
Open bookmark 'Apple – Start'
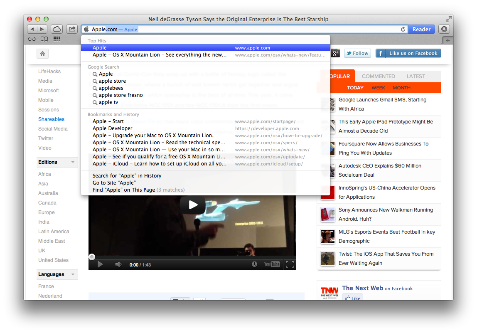(x=206, y=121)
